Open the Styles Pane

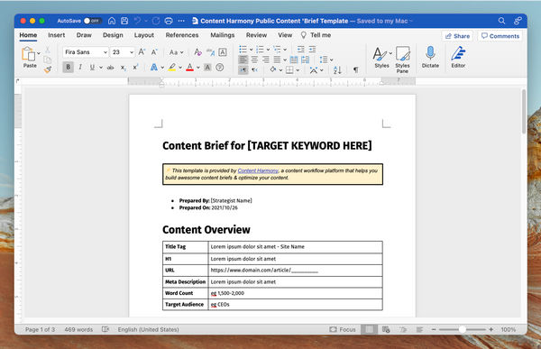point(402,60)
